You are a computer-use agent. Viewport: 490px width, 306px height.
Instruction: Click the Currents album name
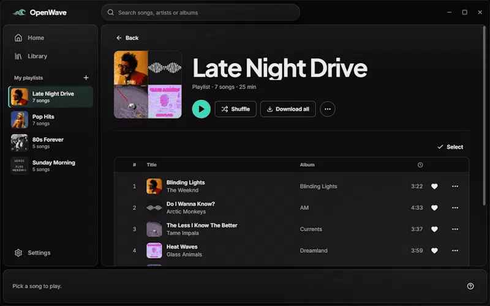[x=311, y=229]
